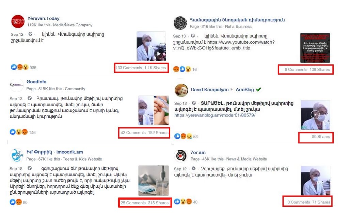
Task: Click the GoodInfo page logo avatar
Action: pos(17,85)
